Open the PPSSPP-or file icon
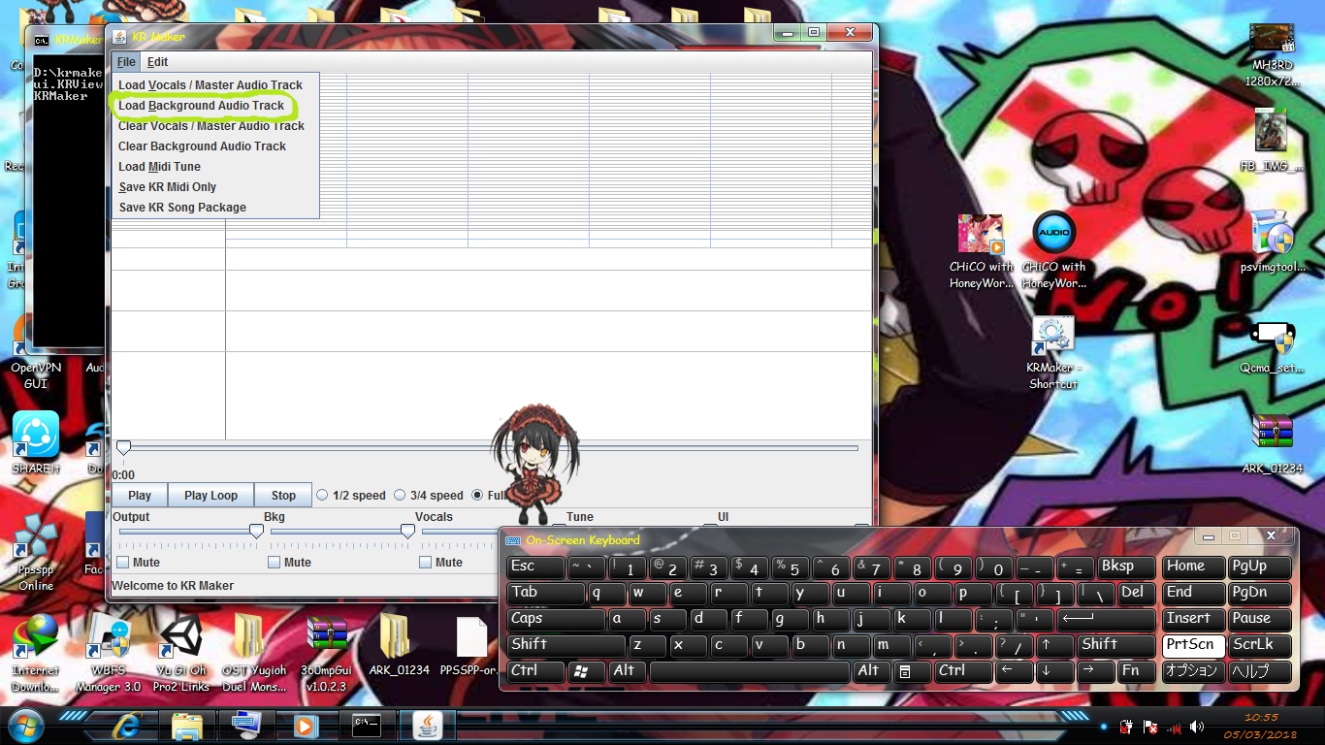Image resolution: width=1325 pixels, height=745 pixels. point(471,645)
